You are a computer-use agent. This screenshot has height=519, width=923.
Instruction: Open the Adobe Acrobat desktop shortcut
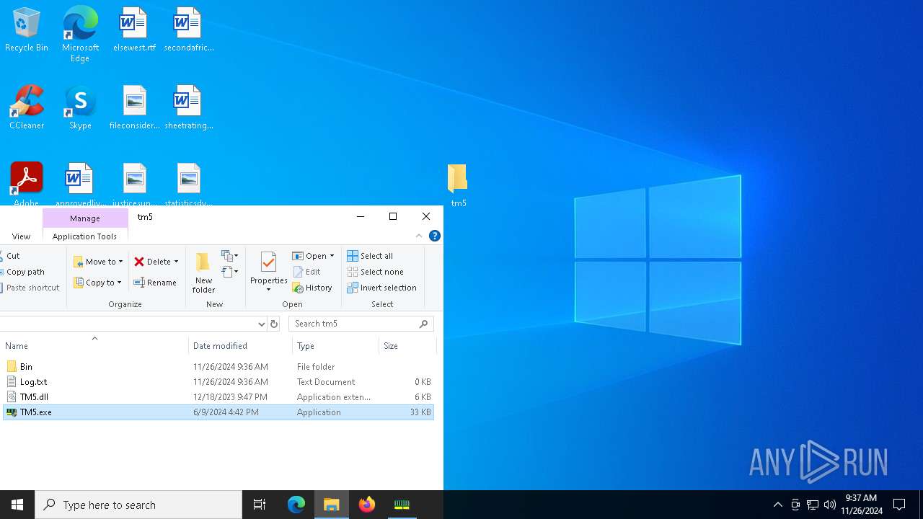[x=27, y=184]
